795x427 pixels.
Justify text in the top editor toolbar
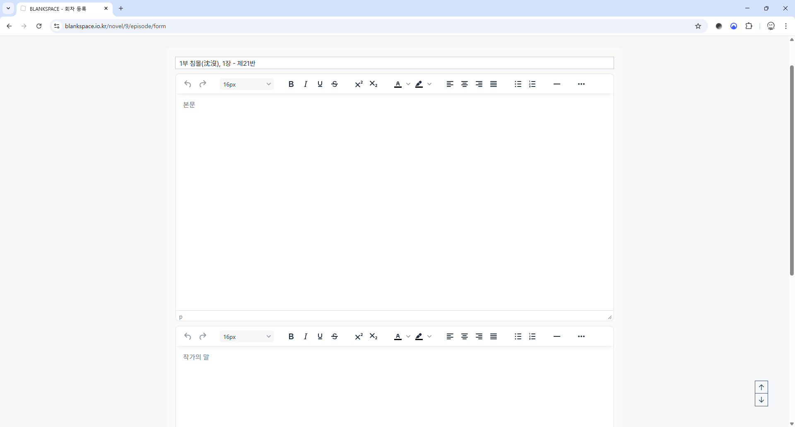click(494, 84)
